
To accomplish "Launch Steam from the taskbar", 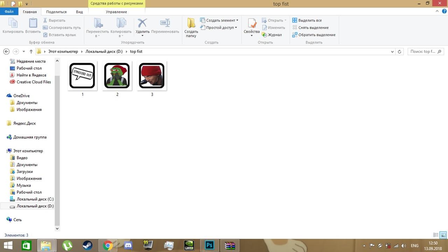I will tap(87, 245).
